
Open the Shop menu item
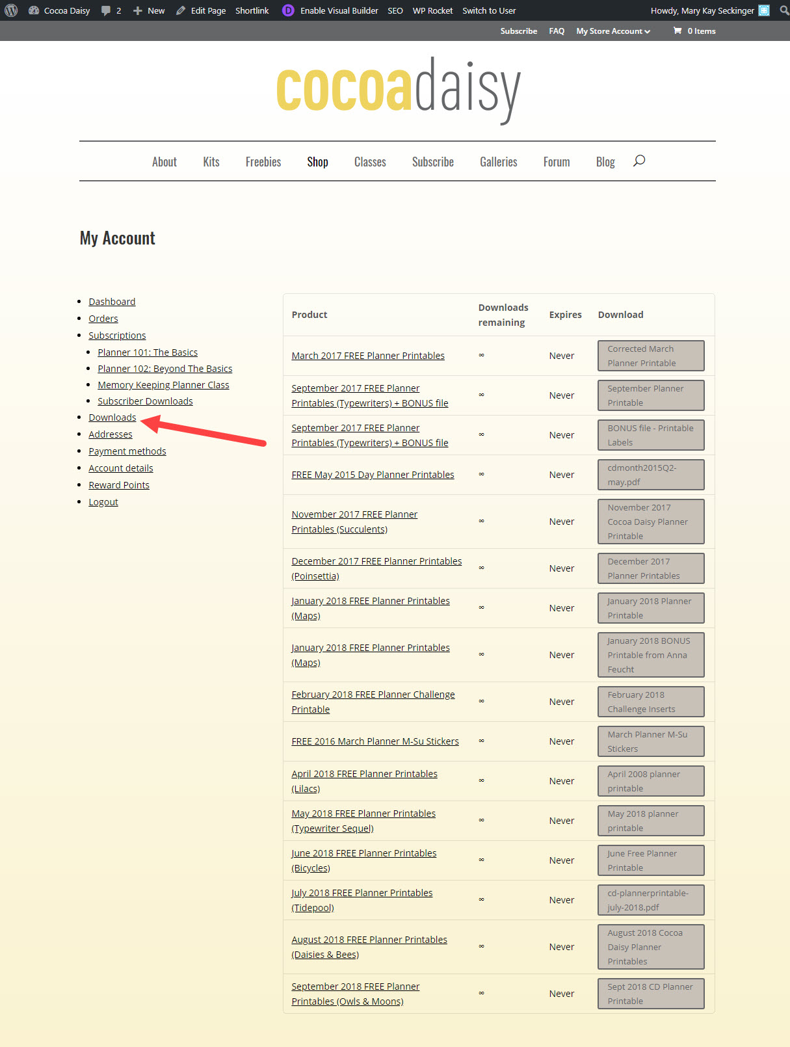pyautogui.click(x=317, y=162)
